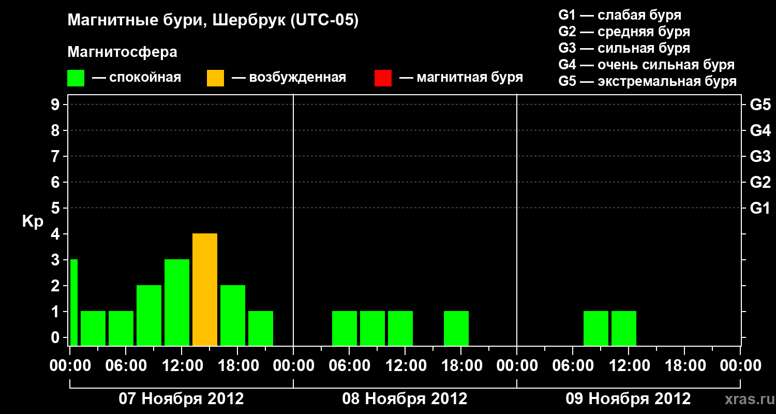This screenshot has width=776, height=414.
Task: Click the title 'Магнитные бури, Шербрук (UTC-05)'
Action: tap(213, 21)
